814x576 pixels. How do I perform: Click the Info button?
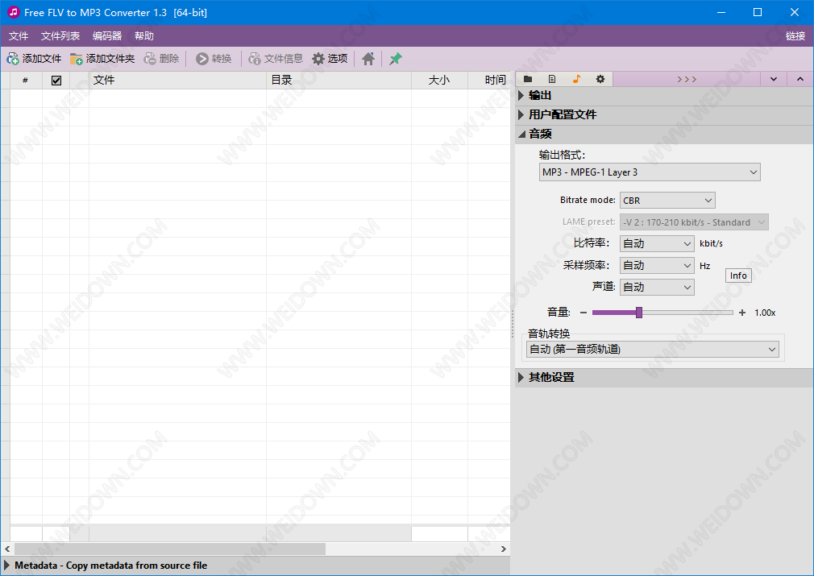click(738, 276)
